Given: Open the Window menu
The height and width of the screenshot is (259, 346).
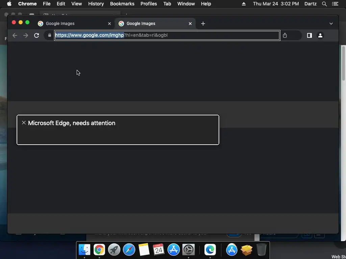Looking at the screenshot, I should (x=186, y=4).
